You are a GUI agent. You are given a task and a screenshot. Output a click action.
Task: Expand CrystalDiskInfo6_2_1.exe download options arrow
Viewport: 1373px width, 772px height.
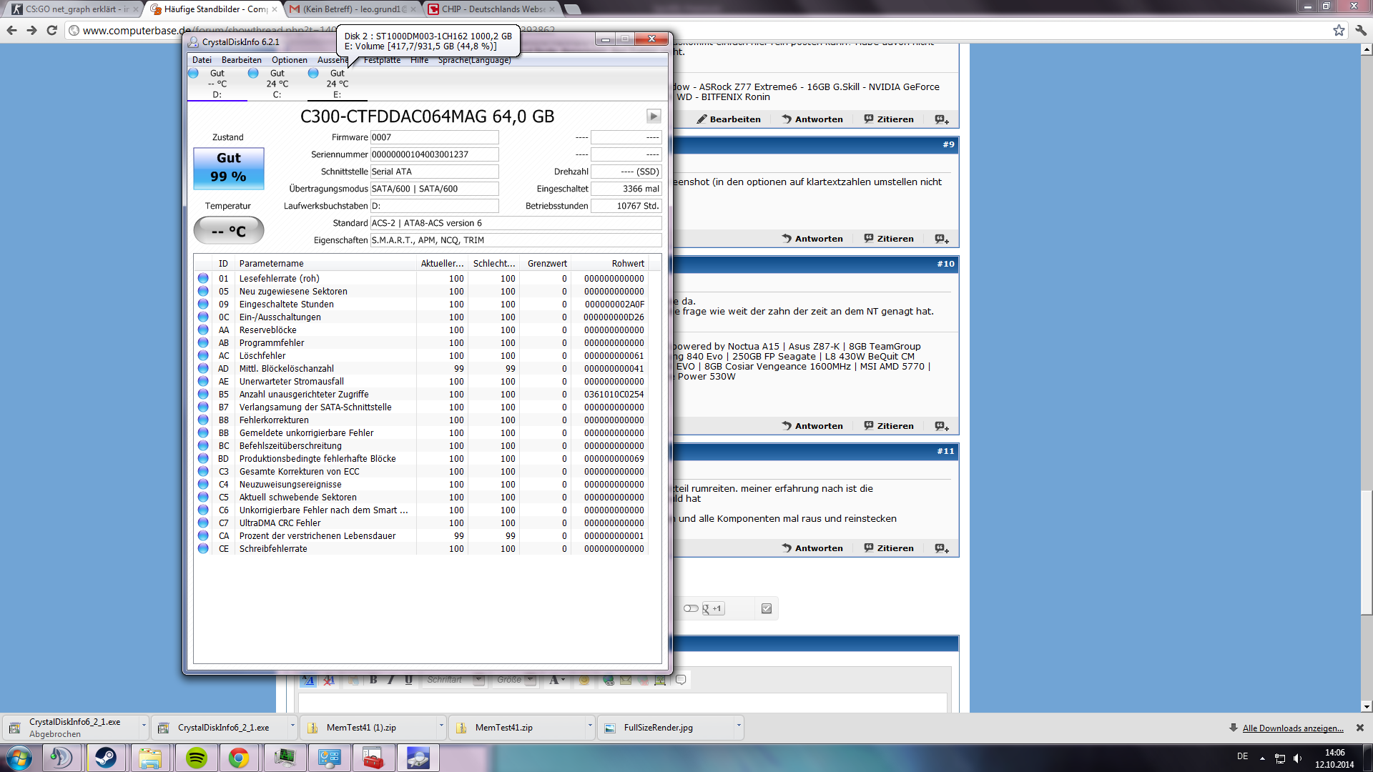(292, 726)
